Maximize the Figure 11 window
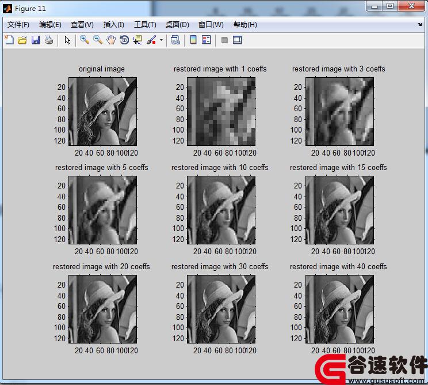The image size is (428, 385). 390,6
